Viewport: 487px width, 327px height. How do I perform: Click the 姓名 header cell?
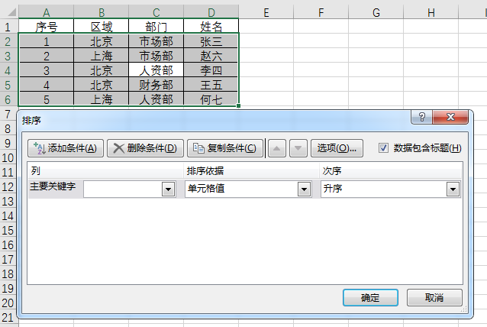pos(211,27)
